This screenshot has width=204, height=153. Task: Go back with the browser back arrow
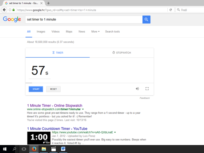click(4, 10)
